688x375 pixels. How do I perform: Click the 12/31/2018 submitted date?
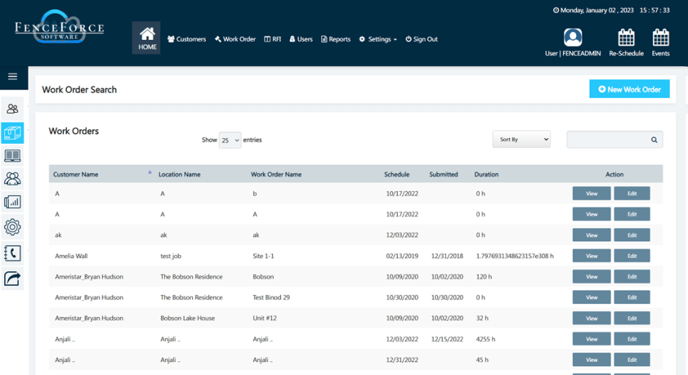pyautogui.click(x=447, y=256)
